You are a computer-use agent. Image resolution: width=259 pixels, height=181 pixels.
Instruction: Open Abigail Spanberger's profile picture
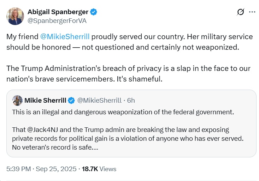pyautogui.click(x=15, y=16)
